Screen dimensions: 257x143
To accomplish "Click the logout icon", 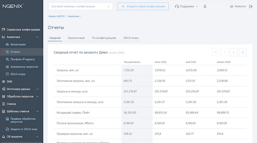I will [x=251, y=6].
